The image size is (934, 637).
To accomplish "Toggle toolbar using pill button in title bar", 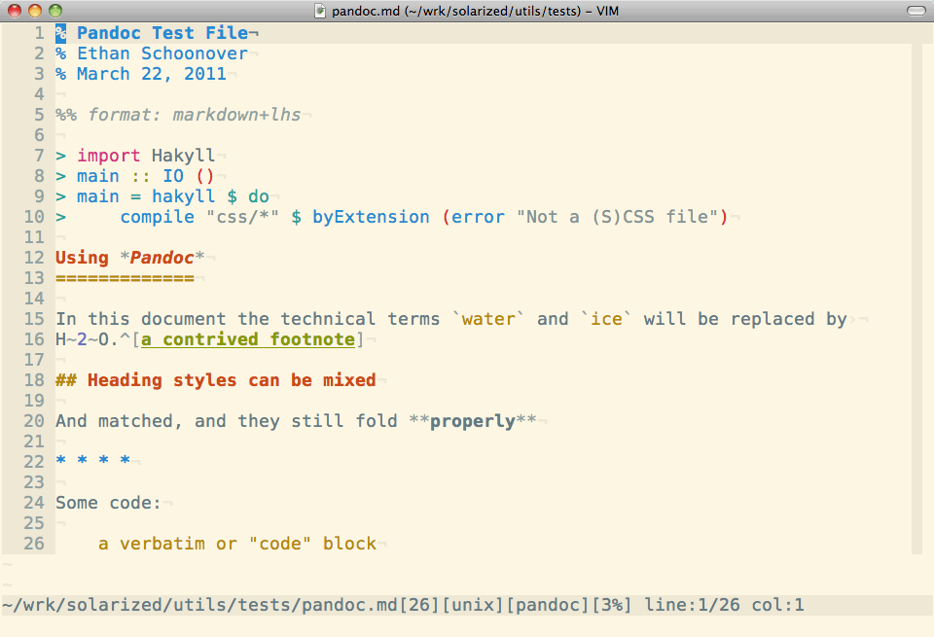I will coord(916,11).
